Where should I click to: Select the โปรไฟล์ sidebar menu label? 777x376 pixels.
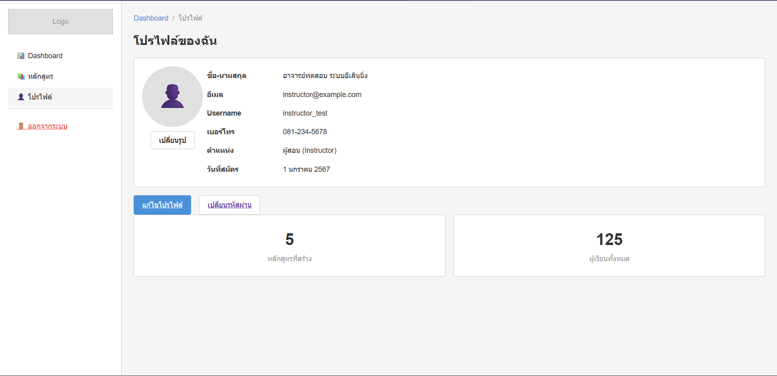(x=40, y=97)
